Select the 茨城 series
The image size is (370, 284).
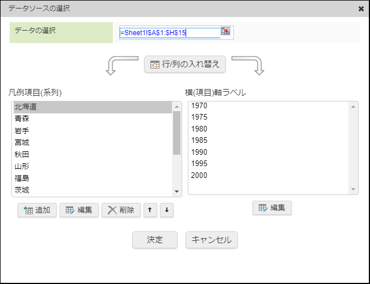click(x=93, y=190)
